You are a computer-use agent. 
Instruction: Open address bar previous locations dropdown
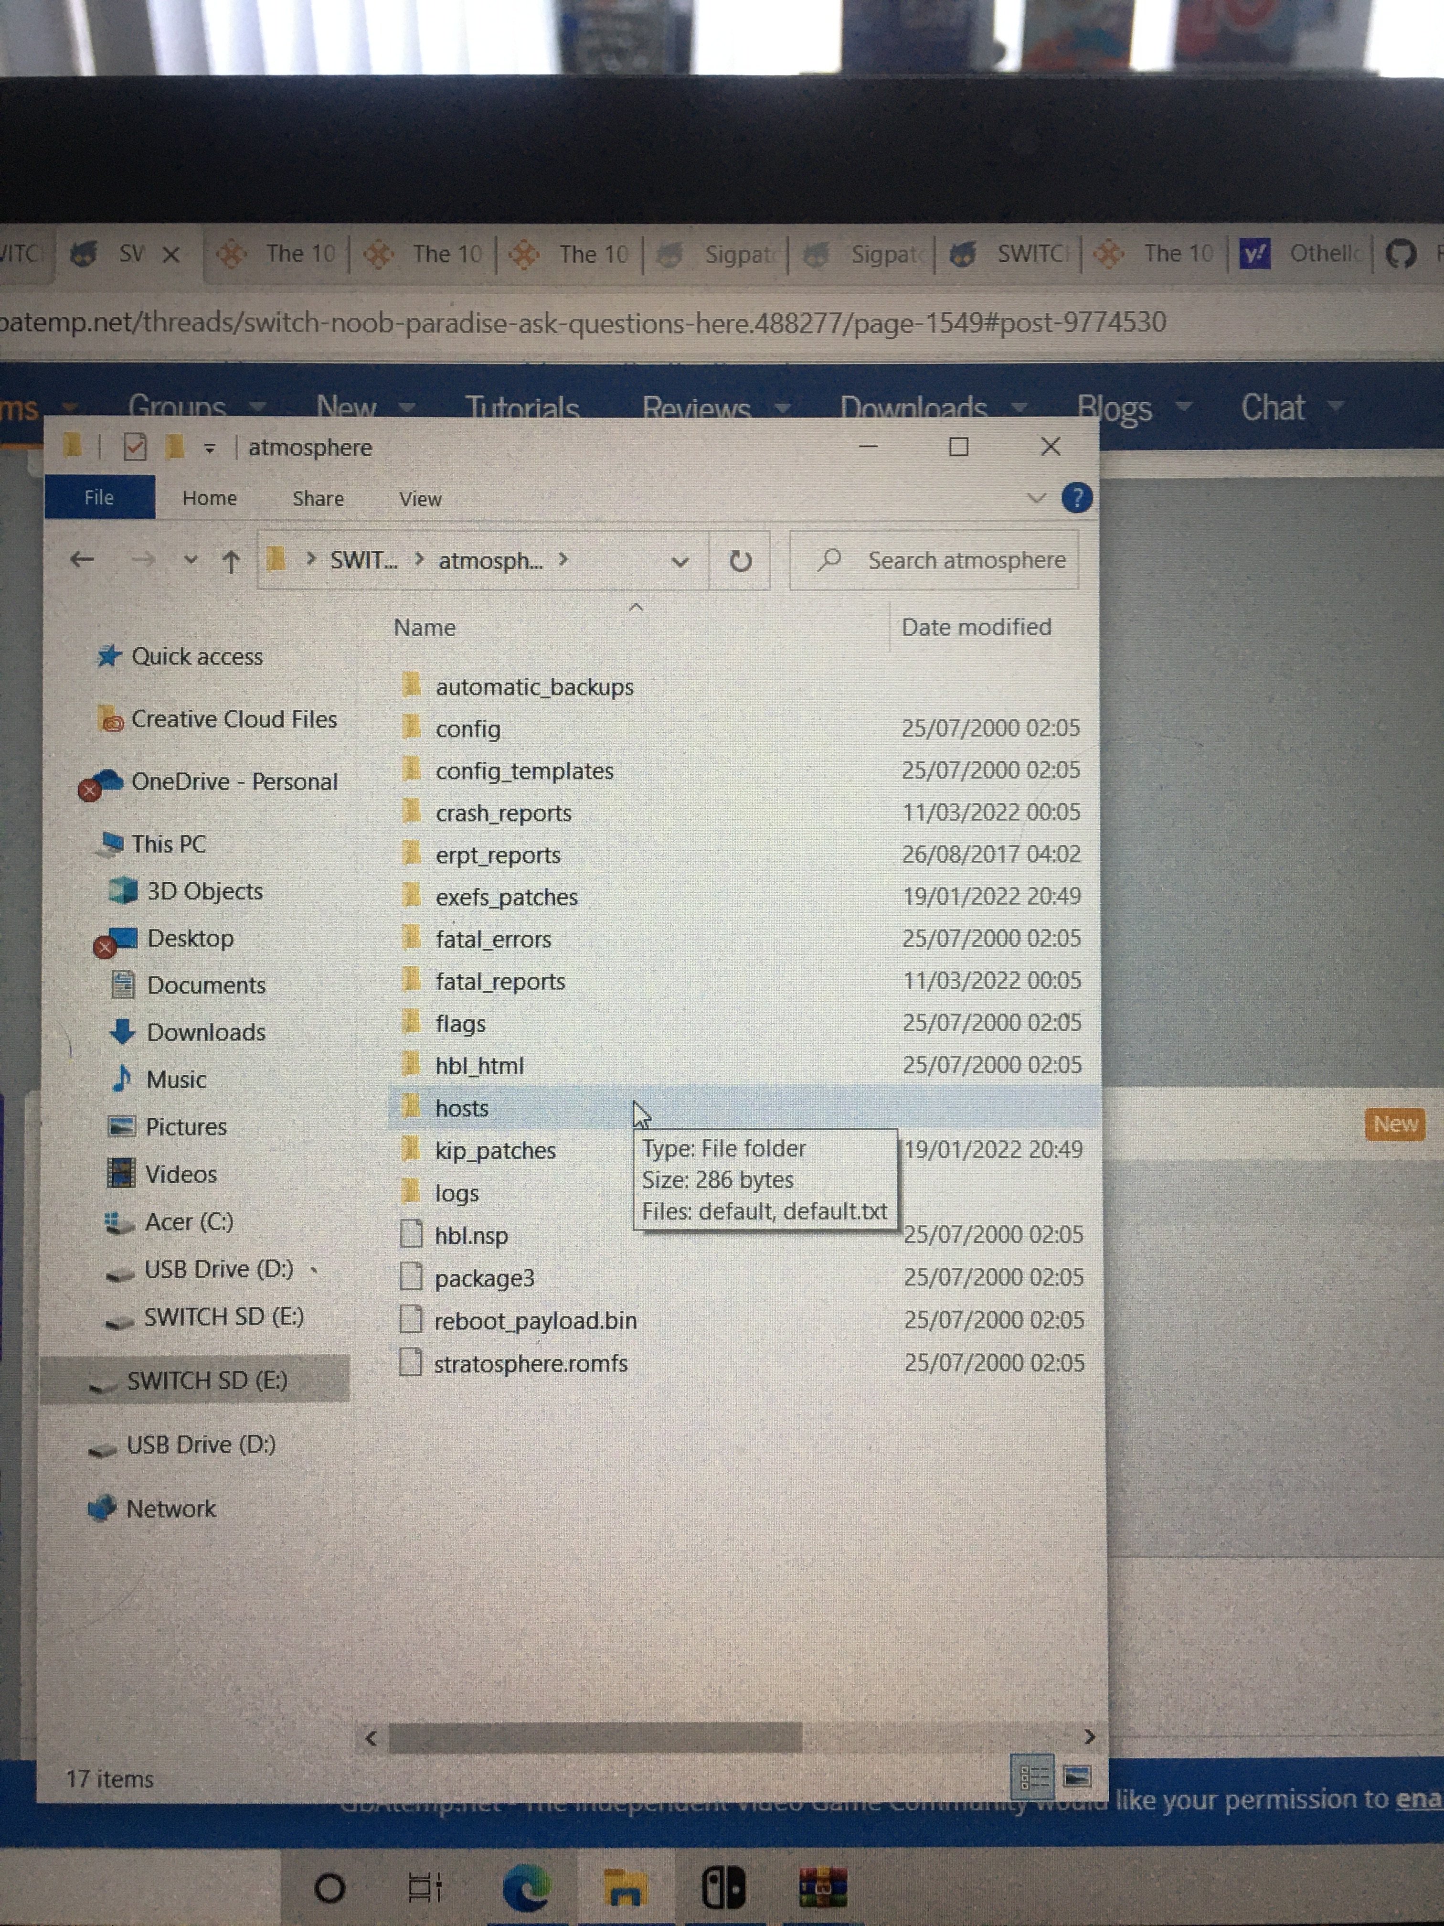pos(680,562)
